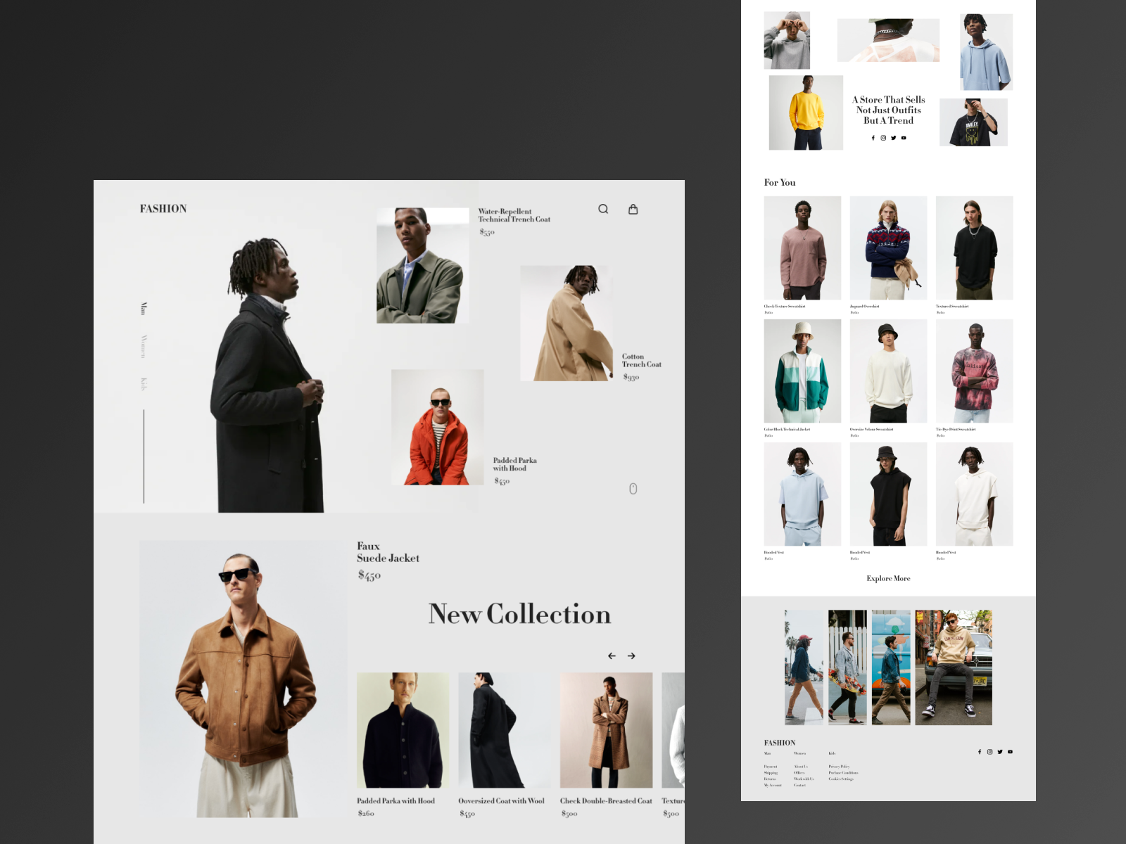
Task: Open YouTube from the footer social icons
Action: (x=1010, y=751)
